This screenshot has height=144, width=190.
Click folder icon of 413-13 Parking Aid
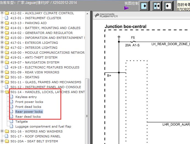click(7, 23)
